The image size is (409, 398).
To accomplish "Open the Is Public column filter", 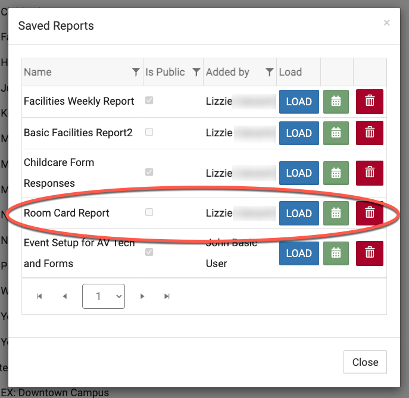I will click(x=196, y=72).
